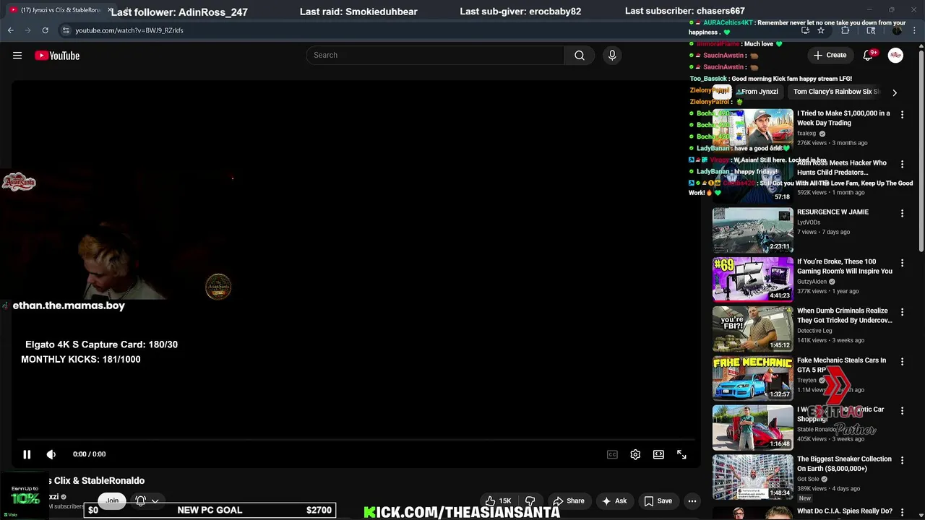This screenshot has width=925, height=520.
Task: Open the Fake Mechanic GTA 5 thumbnail
Action: point(753,378)
